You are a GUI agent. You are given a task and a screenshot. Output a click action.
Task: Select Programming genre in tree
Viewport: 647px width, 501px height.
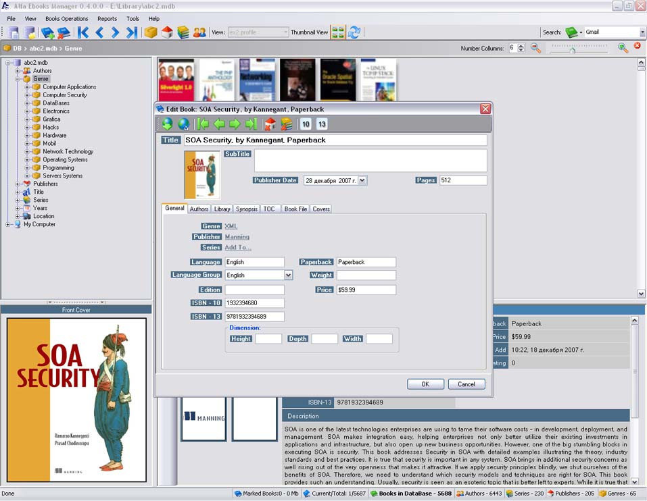click(x=58, y=167)
